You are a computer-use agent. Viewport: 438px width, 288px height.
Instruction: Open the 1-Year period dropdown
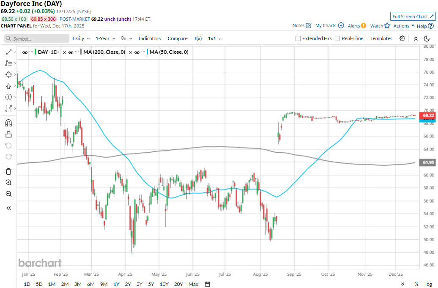click(105, 38)
